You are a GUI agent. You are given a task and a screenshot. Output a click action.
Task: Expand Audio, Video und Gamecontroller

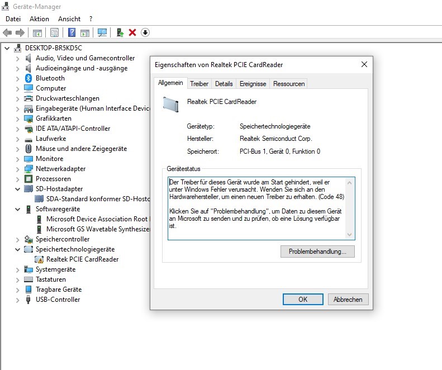tap(17, 58)
